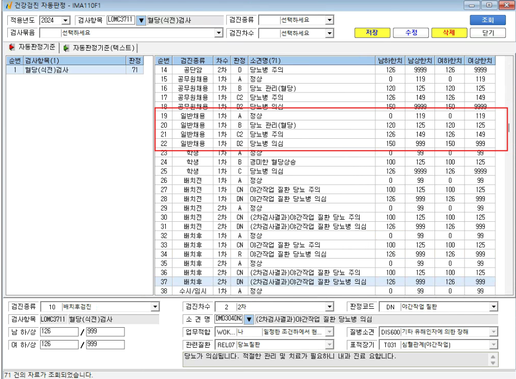This screenshot has height=379, width=516.
Task: Click the 남 하/상 lower limit field
Action: (x=59, y=332)
